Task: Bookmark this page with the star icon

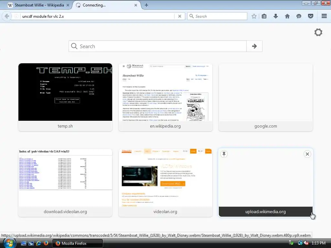Action: 254,16
